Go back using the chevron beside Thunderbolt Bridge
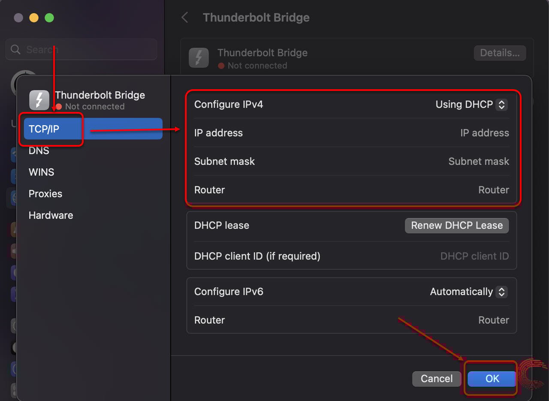 [x=184, y=18]
